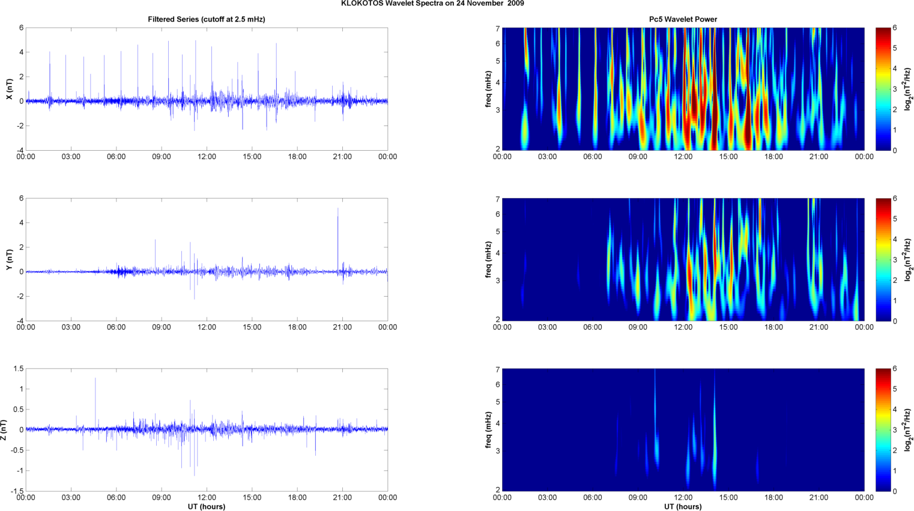This screenshot has height=511, width=914.
Task: Select the 'Filtered Series (cutoff at 2.5 mHz)' heading
Action: [x=207, y=19]
